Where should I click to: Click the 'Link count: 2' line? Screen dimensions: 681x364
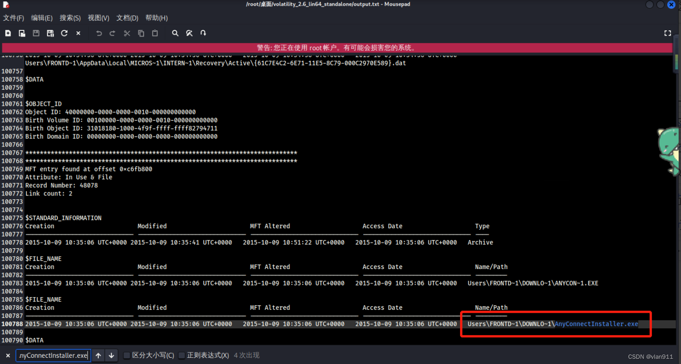click(48, 194)
